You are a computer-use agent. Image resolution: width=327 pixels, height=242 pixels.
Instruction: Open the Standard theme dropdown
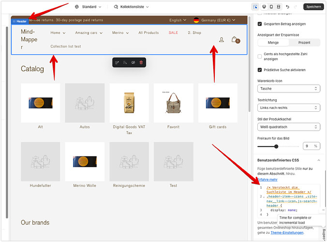[88, 7]
